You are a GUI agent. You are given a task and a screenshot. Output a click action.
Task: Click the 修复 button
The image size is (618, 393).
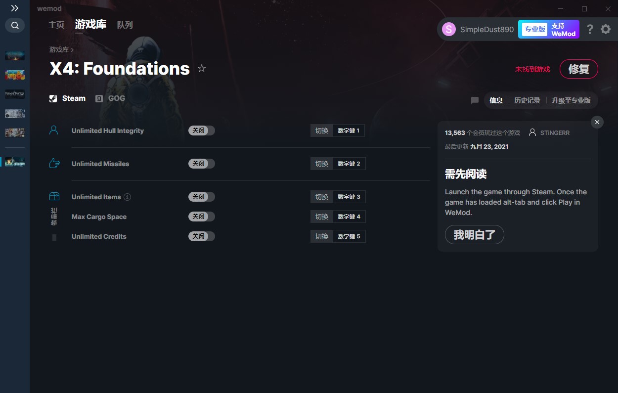pos(578,69)
